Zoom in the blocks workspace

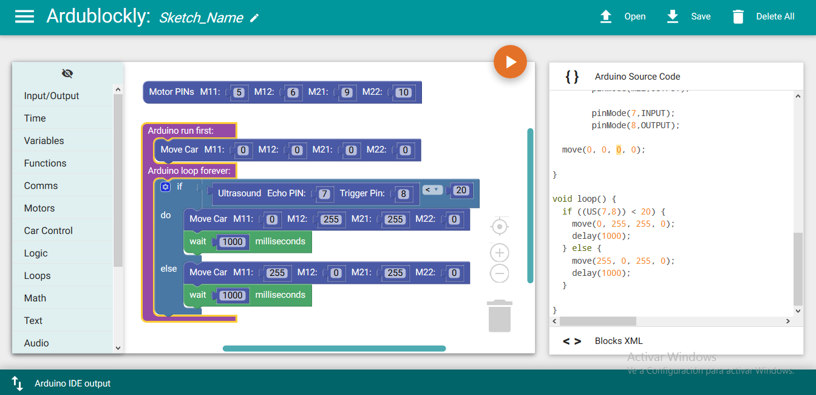coord(500,253)
